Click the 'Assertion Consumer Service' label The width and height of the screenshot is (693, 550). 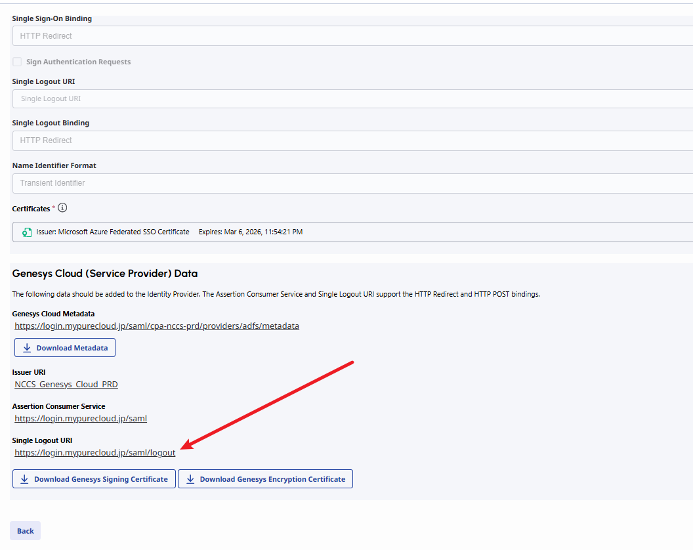[59, 406]
